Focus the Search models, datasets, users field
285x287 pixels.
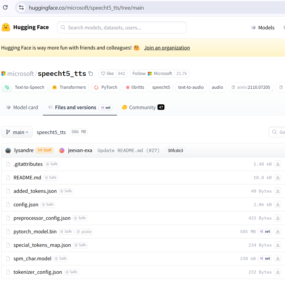pyautogui.click(x=122, y=28)
